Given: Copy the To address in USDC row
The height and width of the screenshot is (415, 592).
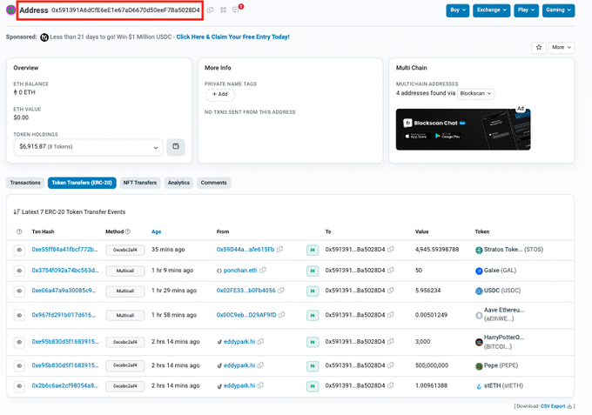Looking at the screenshot, I should pos(391,291).
